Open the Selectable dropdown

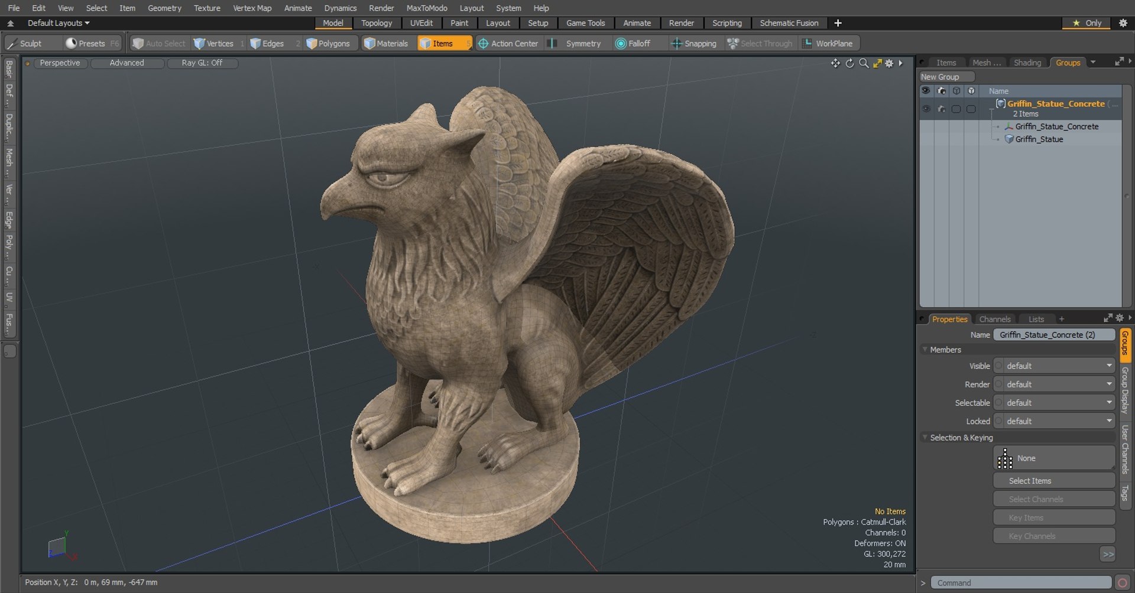(x=1054, y=403)
